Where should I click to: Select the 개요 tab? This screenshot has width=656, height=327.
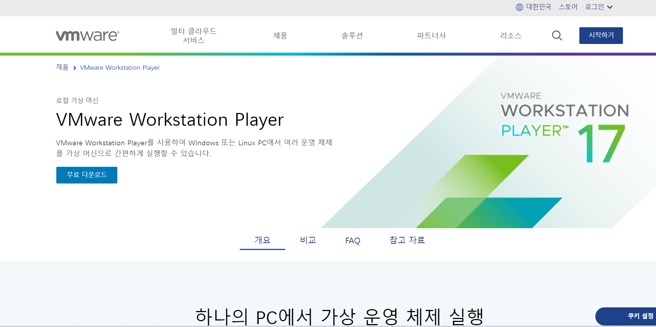click(x=262, y=240)
